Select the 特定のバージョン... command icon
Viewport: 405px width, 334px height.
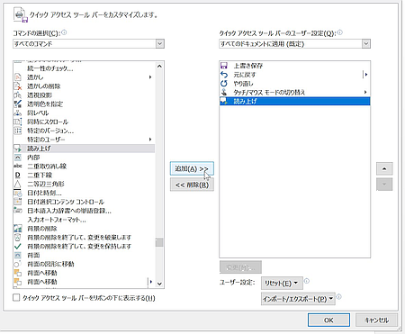click(18, 131)
